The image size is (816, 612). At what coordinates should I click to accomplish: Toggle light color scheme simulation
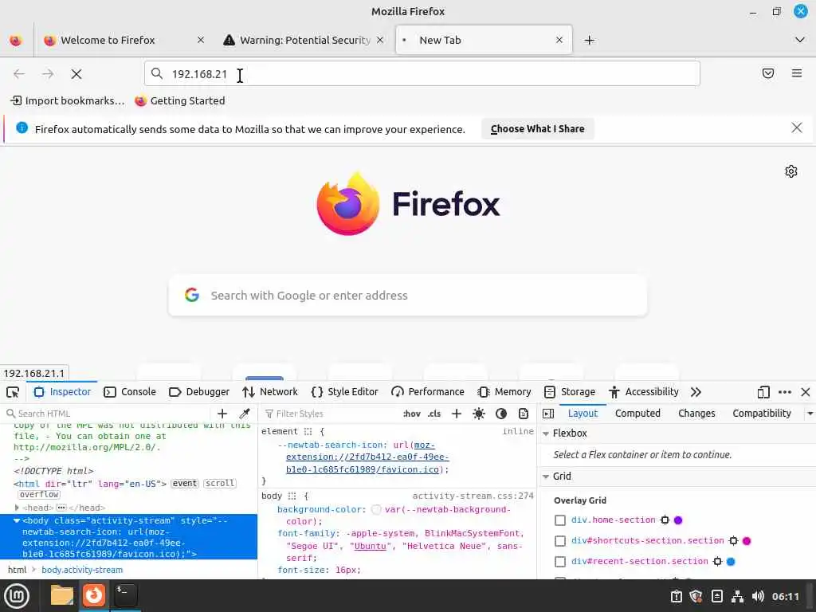coord(479,414)
